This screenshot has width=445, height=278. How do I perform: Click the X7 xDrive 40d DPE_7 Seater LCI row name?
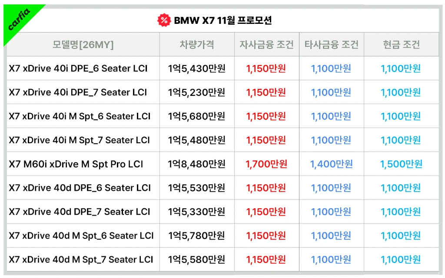[79, 212]
